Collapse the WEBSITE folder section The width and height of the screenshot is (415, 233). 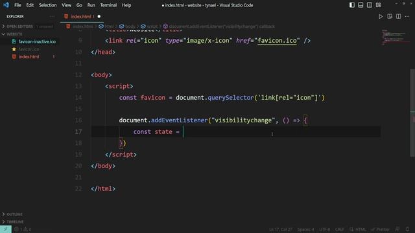(14, 34)
